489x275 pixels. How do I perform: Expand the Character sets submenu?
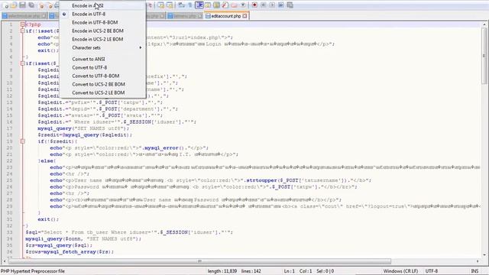click(102, 47)
